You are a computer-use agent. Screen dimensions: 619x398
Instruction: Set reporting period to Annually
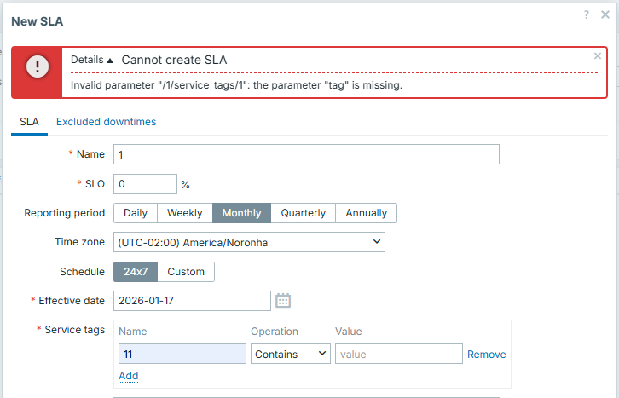(x=366, y=213)
